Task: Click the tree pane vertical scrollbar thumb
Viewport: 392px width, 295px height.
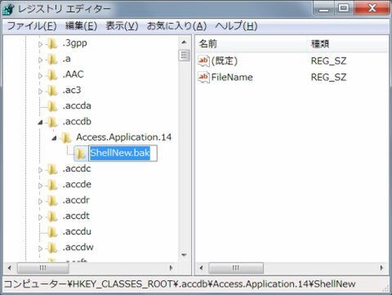Action: 184,56
